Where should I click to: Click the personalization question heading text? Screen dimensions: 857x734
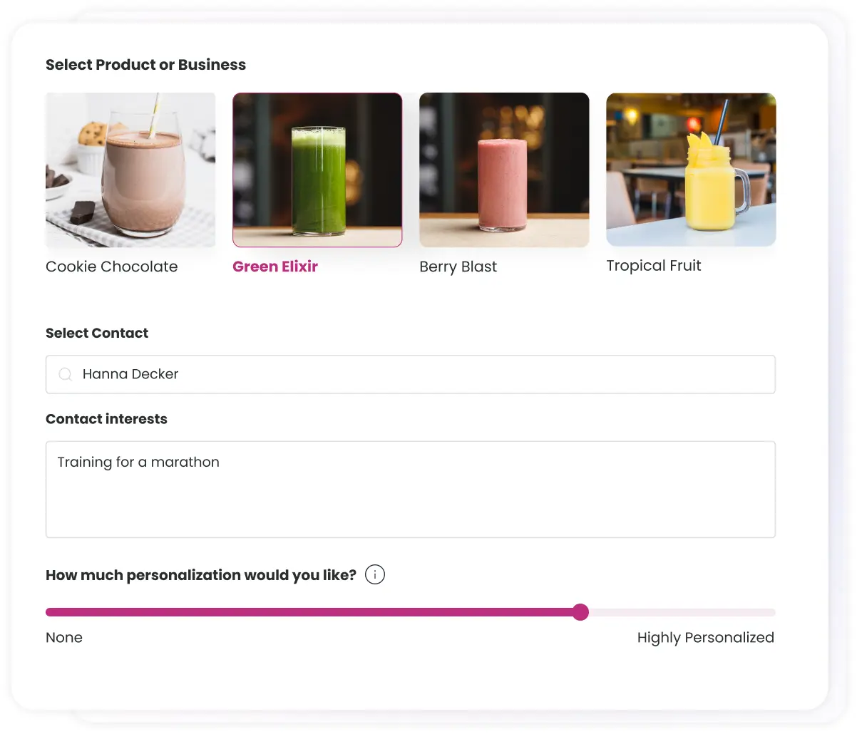[x=201, y=575]
